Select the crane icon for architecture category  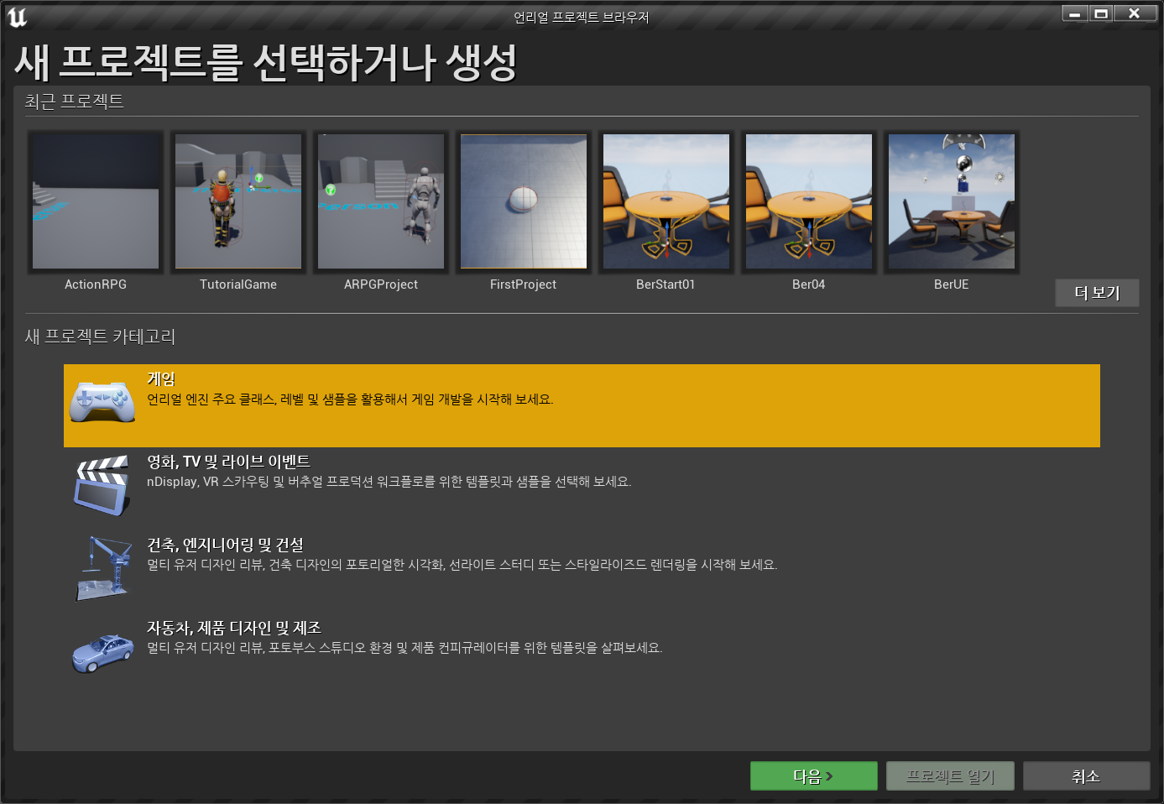[x=104, y=568]
